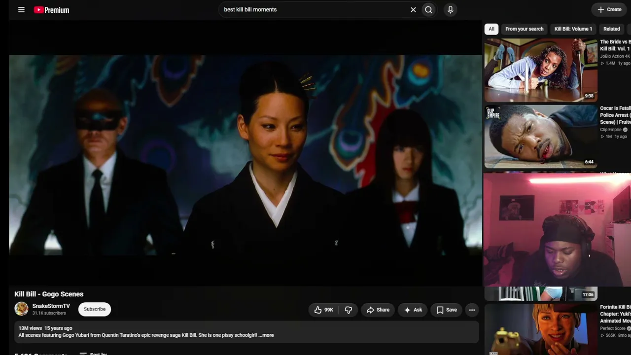Dislike this video
This screenshot has height=355, width=631.
(349, 310)
